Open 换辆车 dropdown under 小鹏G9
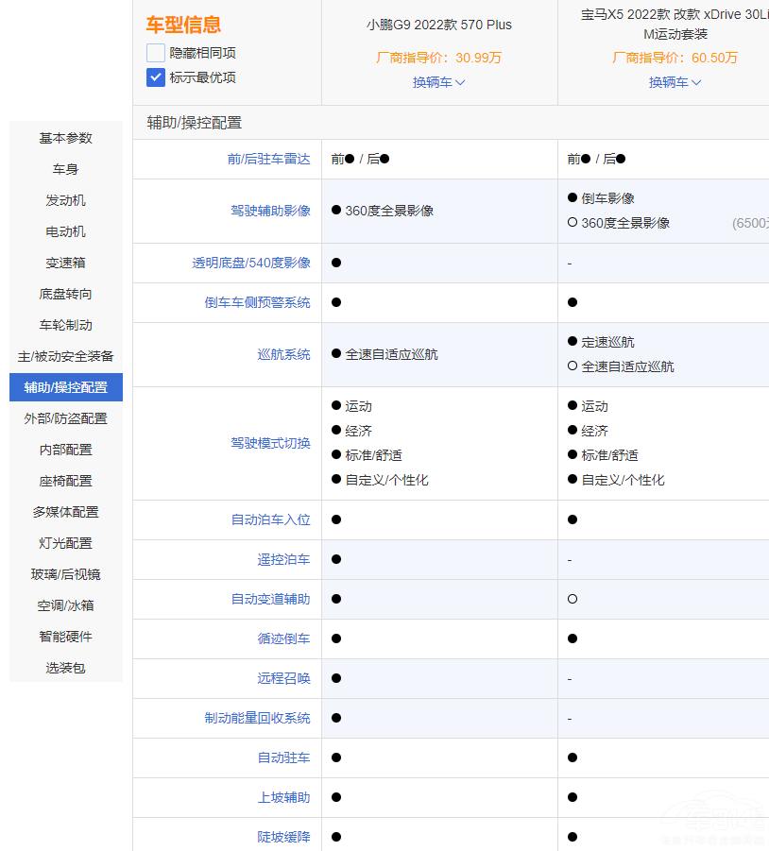Viewport: 769px width, 851px height. [438, 82]
